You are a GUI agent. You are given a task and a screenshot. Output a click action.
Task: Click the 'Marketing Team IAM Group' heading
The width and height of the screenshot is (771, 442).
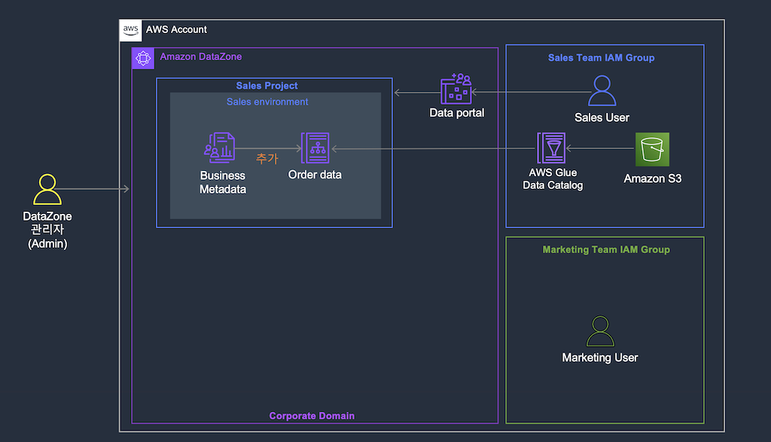click(x=606, y=249)
